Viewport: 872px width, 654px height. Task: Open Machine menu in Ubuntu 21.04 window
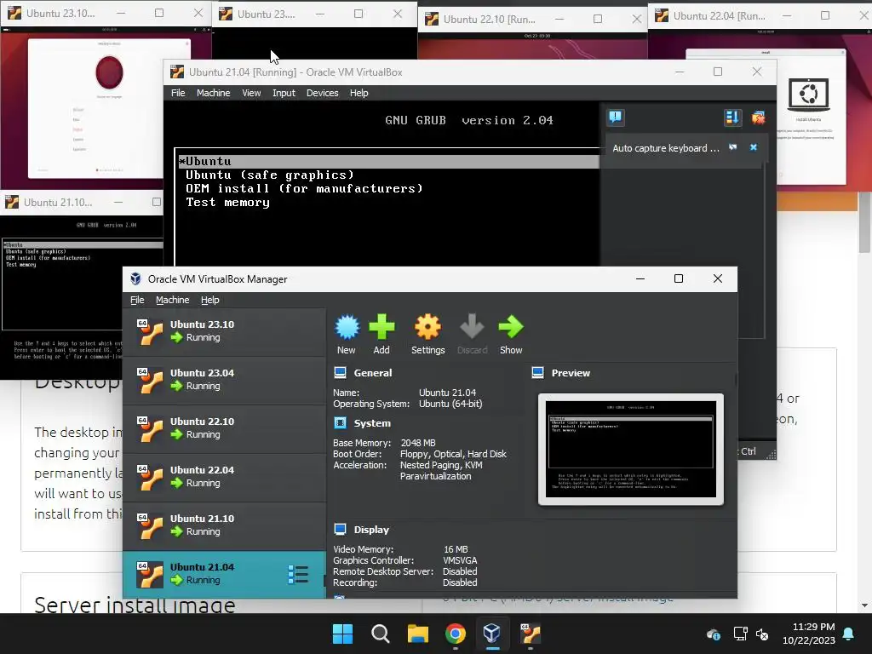coord(214,93)
